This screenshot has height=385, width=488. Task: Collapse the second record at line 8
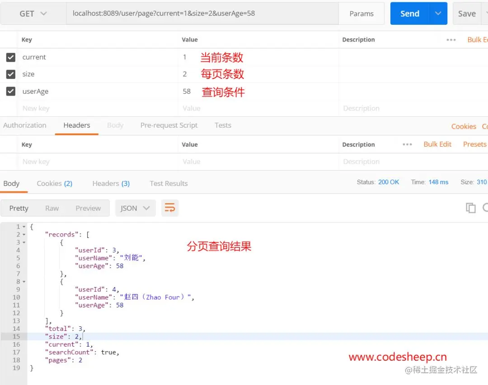[x=24, y=282]
